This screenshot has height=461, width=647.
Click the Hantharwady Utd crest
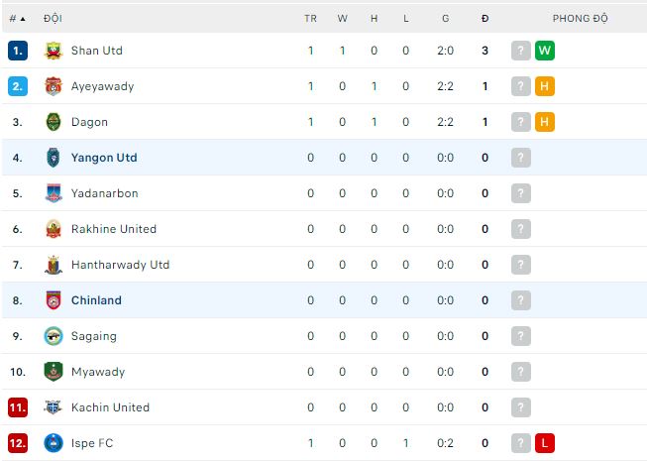54,265
